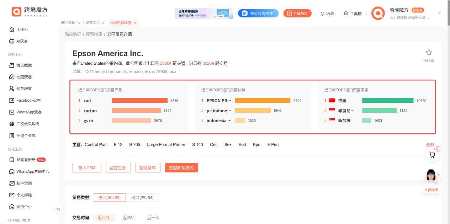Click carton product name
Screen dimensions: 450x224
(90, 111)
